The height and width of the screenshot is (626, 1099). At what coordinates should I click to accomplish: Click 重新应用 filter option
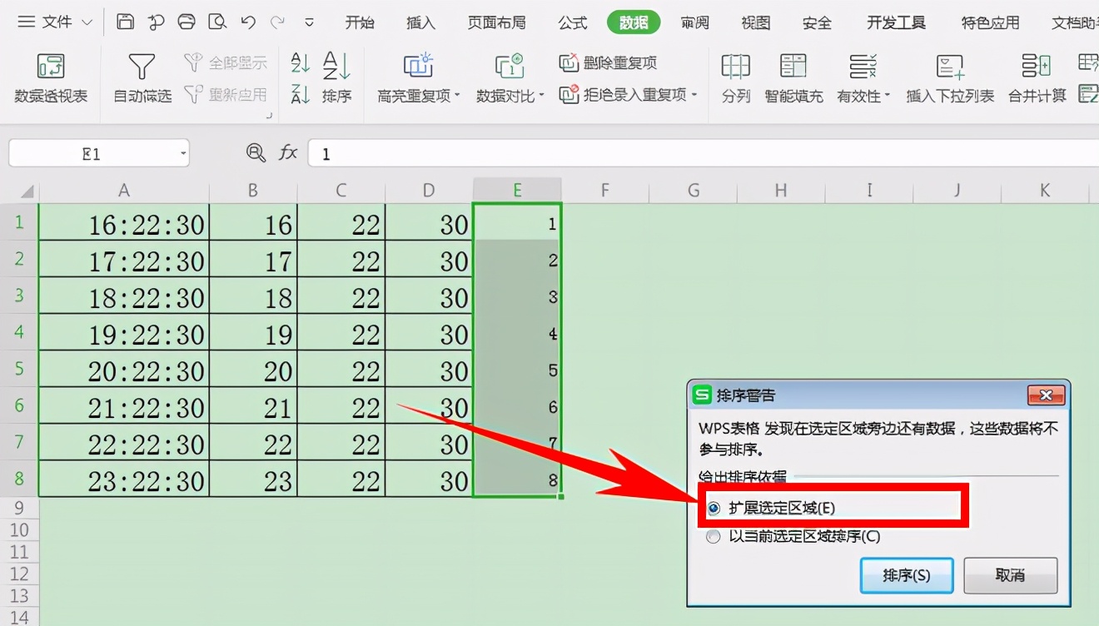(226, 95)
